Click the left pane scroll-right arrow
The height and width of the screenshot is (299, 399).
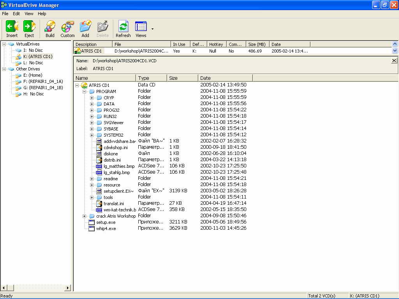click(68, 288)
